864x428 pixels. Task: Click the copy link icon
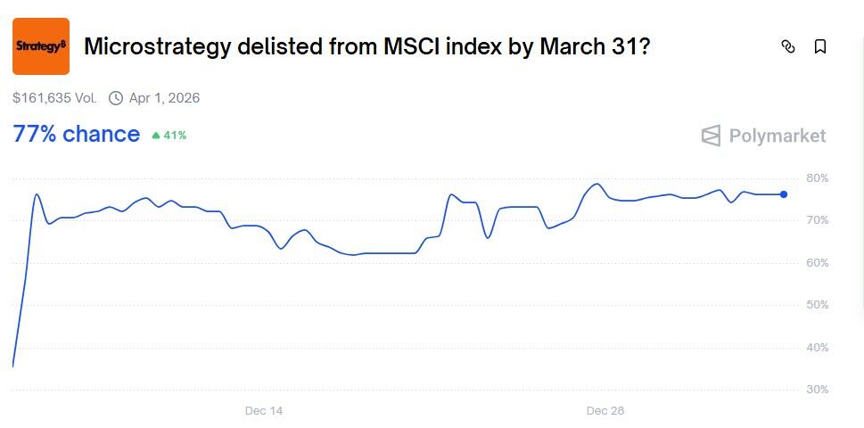coord(787,46)
